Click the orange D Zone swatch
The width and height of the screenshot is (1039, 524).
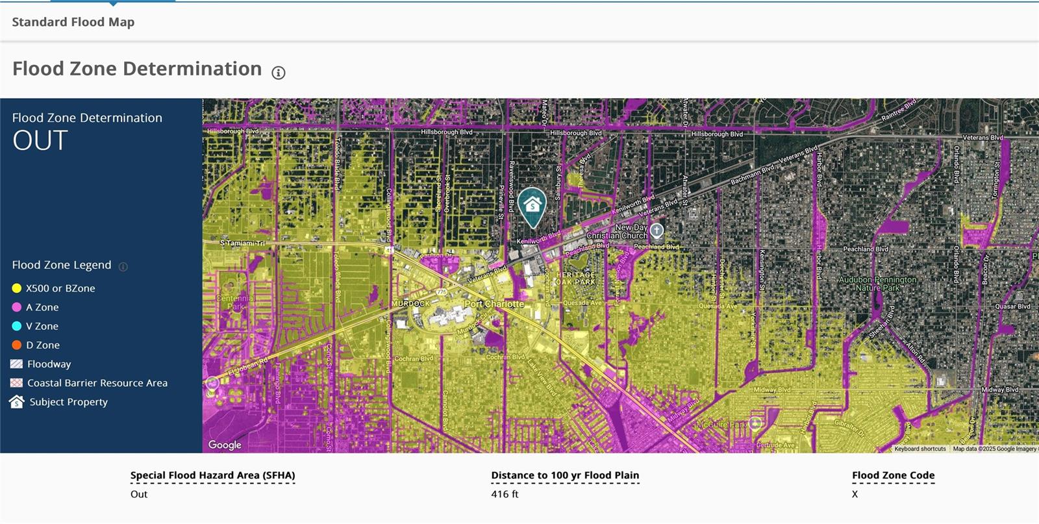[x=17, y=345]
